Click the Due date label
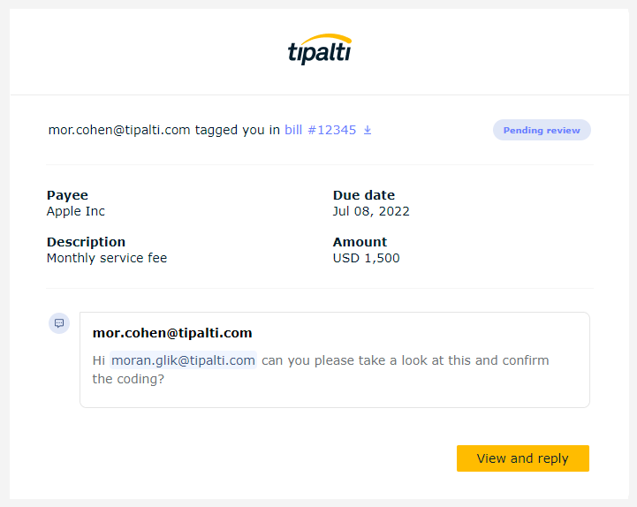 point(364,195)
